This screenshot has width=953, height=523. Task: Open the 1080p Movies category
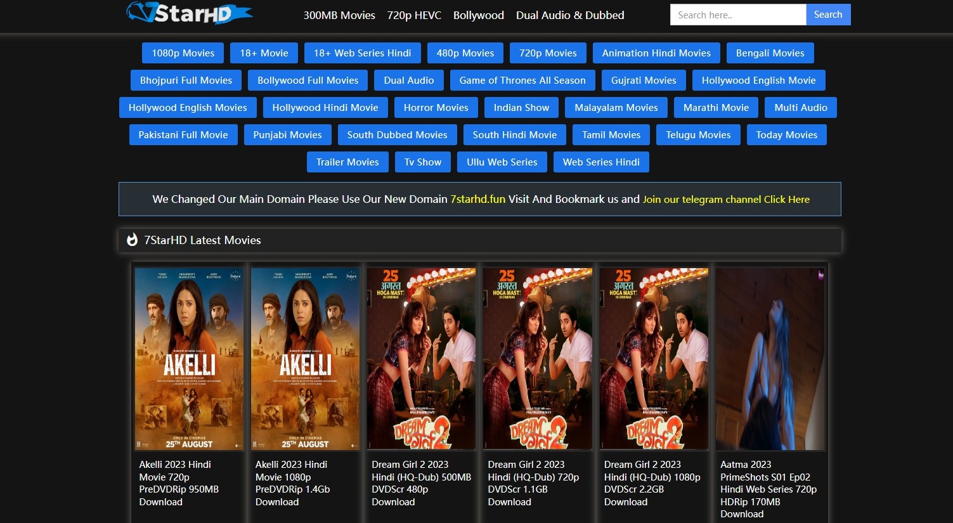tap(183, 53)
